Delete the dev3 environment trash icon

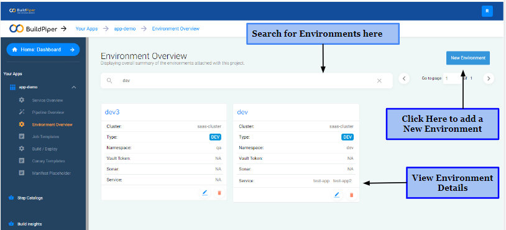pyautogui.click(x=219, y=193)
